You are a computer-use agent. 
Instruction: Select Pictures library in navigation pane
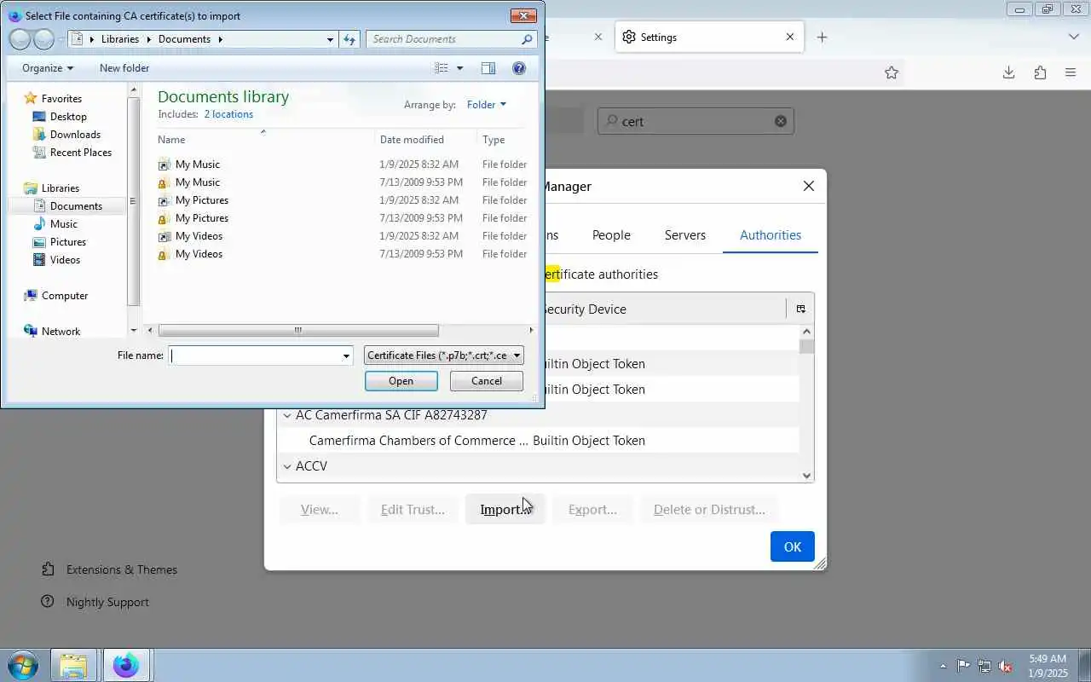[x=68, y=242]
